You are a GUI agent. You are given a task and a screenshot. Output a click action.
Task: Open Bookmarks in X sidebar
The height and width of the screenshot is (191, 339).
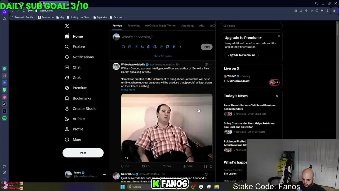78,98
